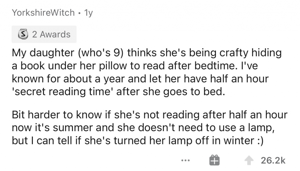Click the 26.2k vote count
The height and width of the screenshot is (171, 300).
(x=272, y=160)
